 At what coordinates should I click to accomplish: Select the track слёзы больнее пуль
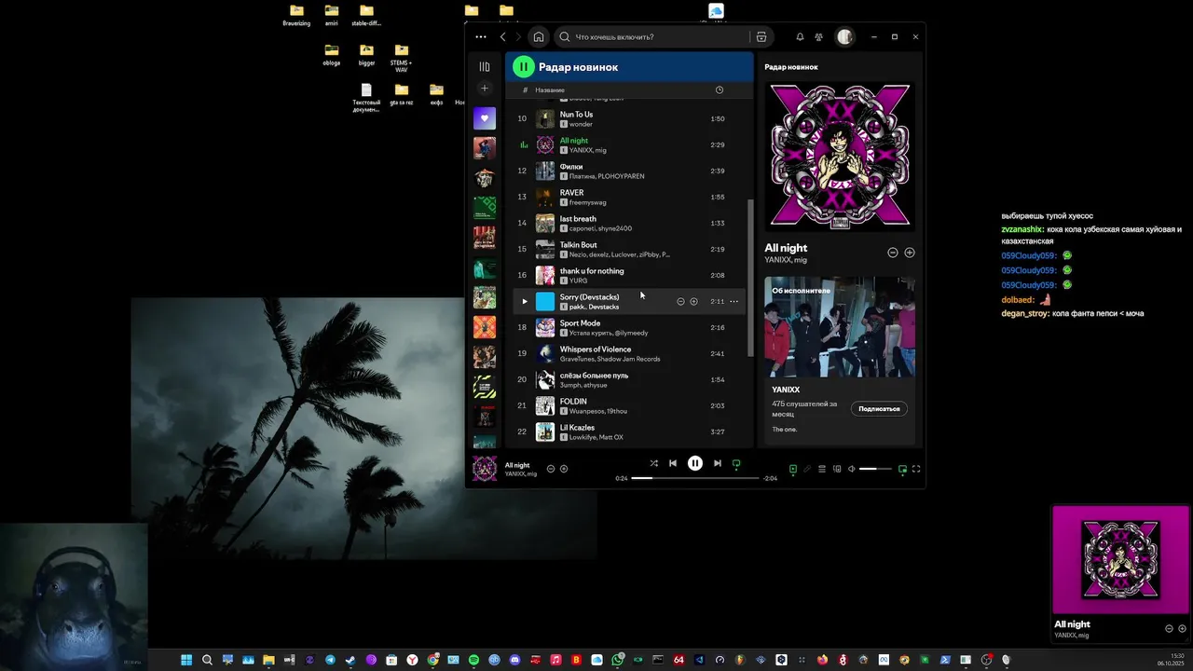pos(629,379)
